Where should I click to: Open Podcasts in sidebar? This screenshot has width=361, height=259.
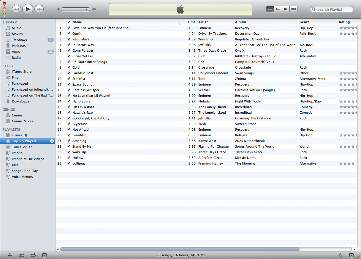click(x=19, y=46)
